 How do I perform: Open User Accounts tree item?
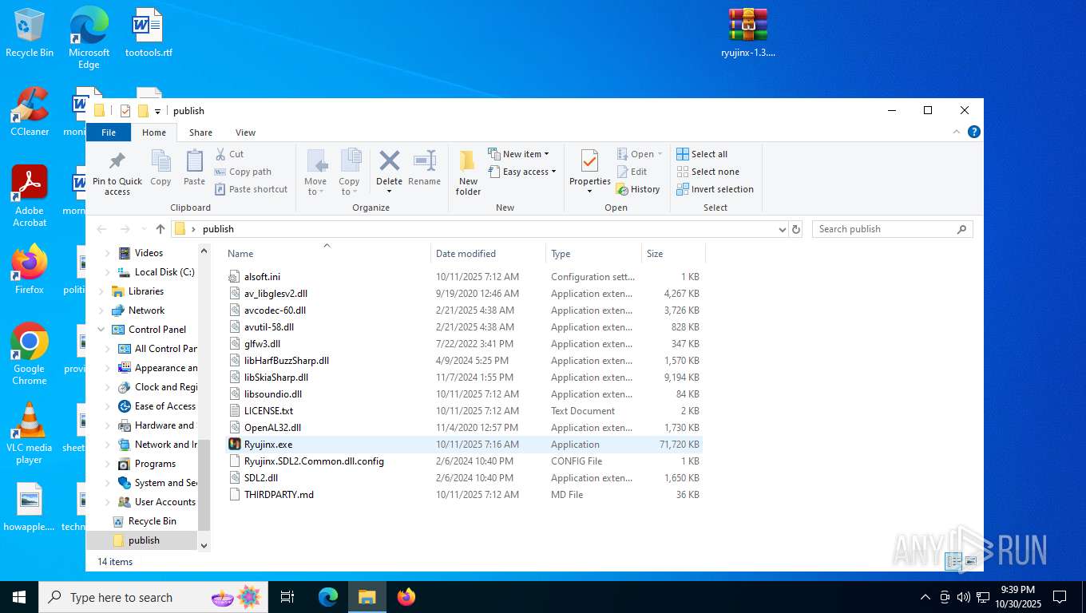157,502
